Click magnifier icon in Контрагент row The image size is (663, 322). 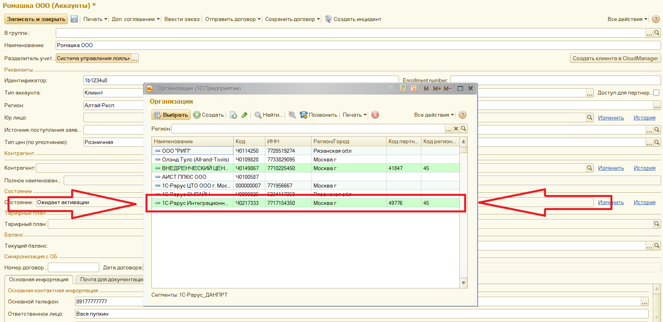pyautogui.click(x=589, y=168)
